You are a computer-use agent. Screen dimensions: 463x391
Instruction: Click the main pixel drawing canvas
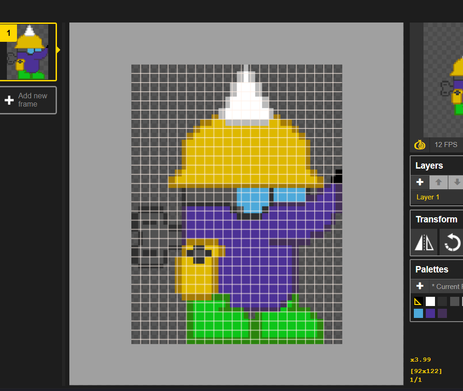click(237, 204)
